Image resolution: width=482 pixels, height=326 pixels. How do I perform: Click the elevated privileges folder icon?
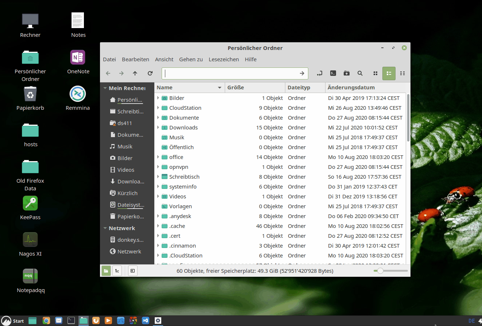click(x=346, y=73)
